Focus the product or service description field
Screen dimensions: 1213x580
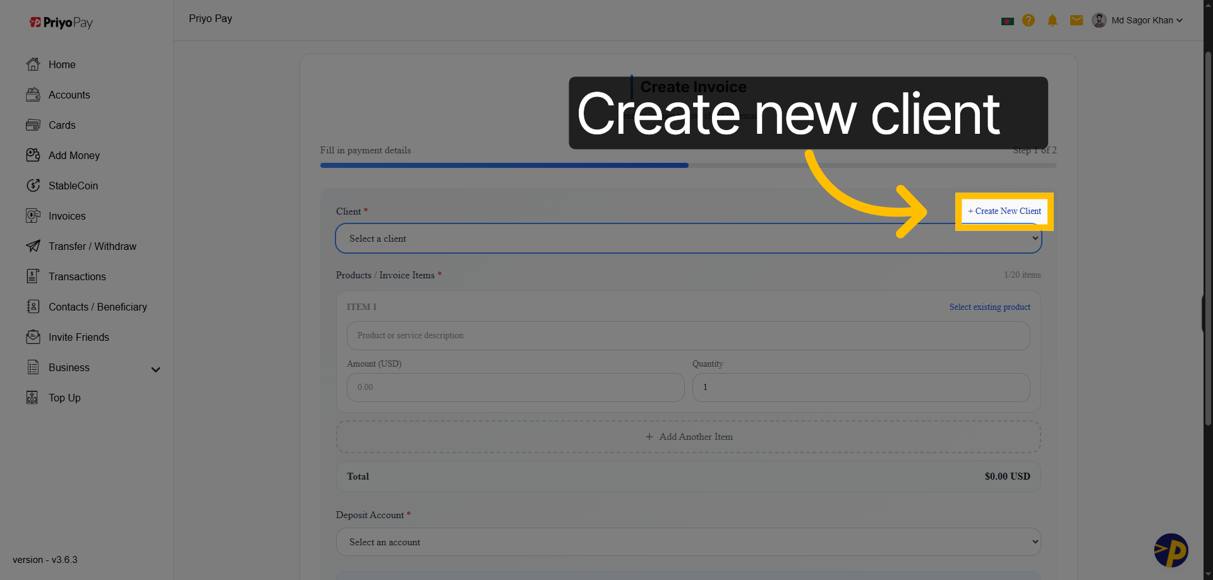pos(689,336)
